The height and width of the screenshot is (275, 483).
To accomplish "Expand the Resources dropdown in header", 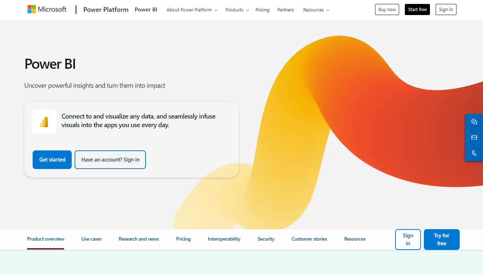I will (316, 10).
